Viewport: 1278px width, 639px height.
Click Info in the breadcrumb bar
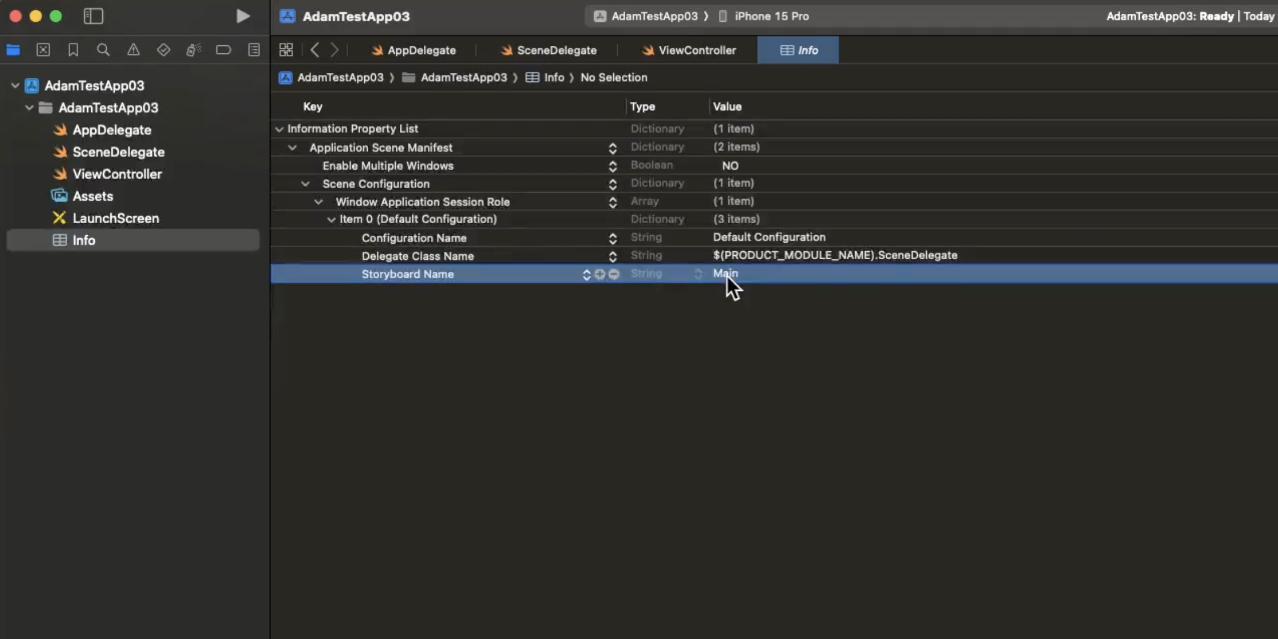coord(546,77)
